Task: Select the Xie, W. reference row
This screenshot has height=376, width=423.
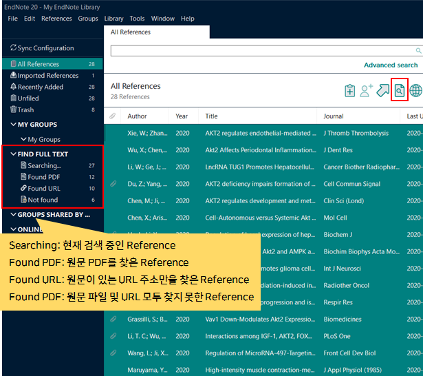Action: click(263, 133)
